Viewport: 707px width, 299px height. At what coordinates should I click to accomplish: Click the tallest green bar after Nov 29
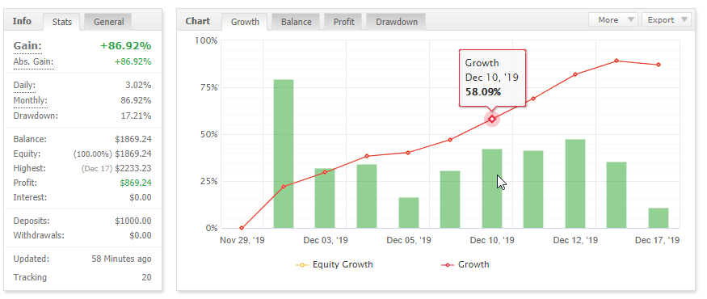[284, 154]
